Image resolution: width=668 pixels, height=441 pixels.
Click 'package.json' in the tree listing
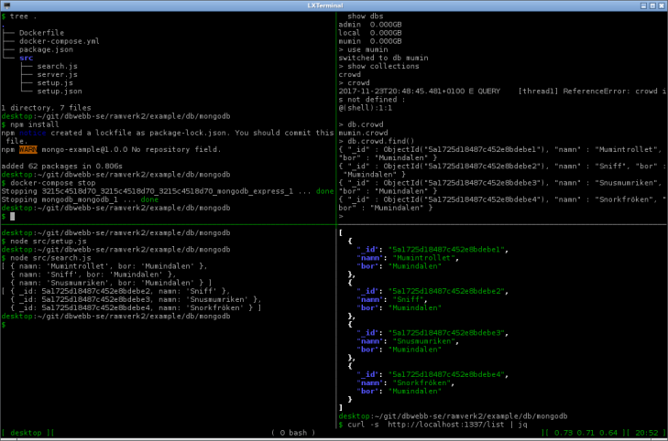click(46, 49)
